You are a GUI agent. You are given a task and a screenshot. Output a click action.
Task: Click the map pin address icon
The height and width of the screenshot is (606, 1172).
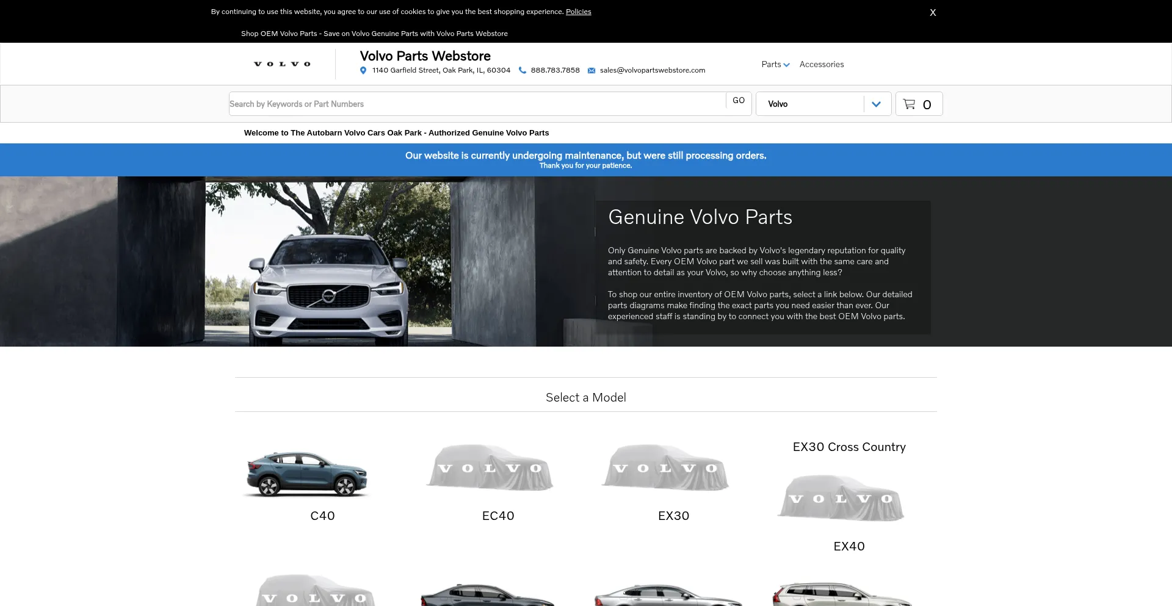[x=363, y=70]
